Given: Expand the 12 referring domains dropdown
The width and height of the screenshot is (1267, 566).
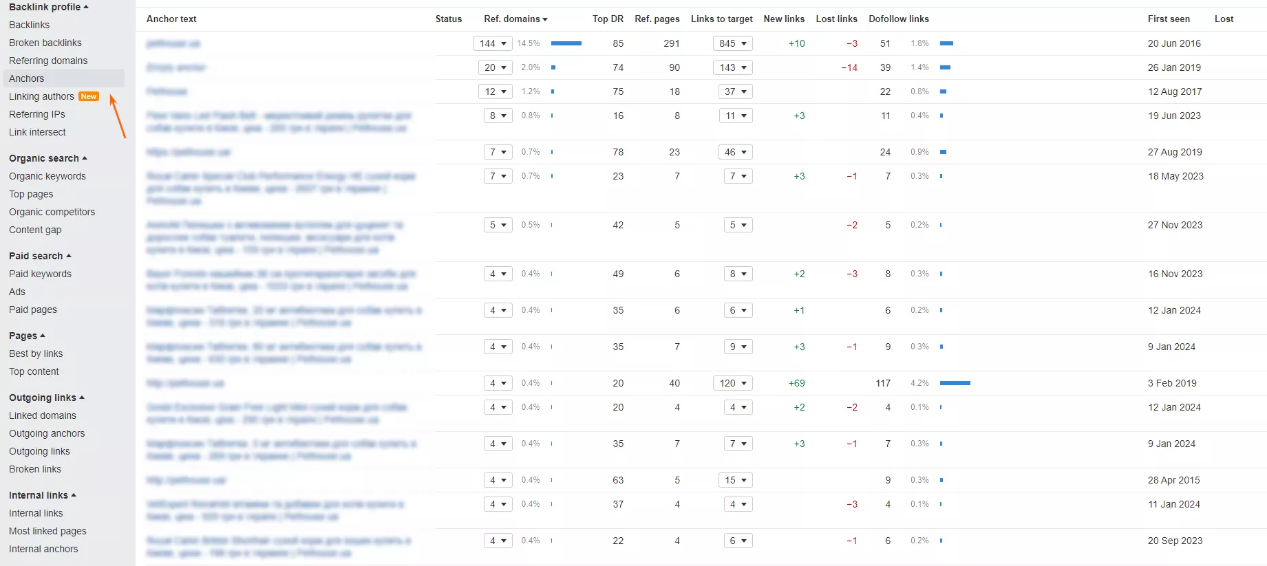Looking at the screenshot, I should click(496, 91).
